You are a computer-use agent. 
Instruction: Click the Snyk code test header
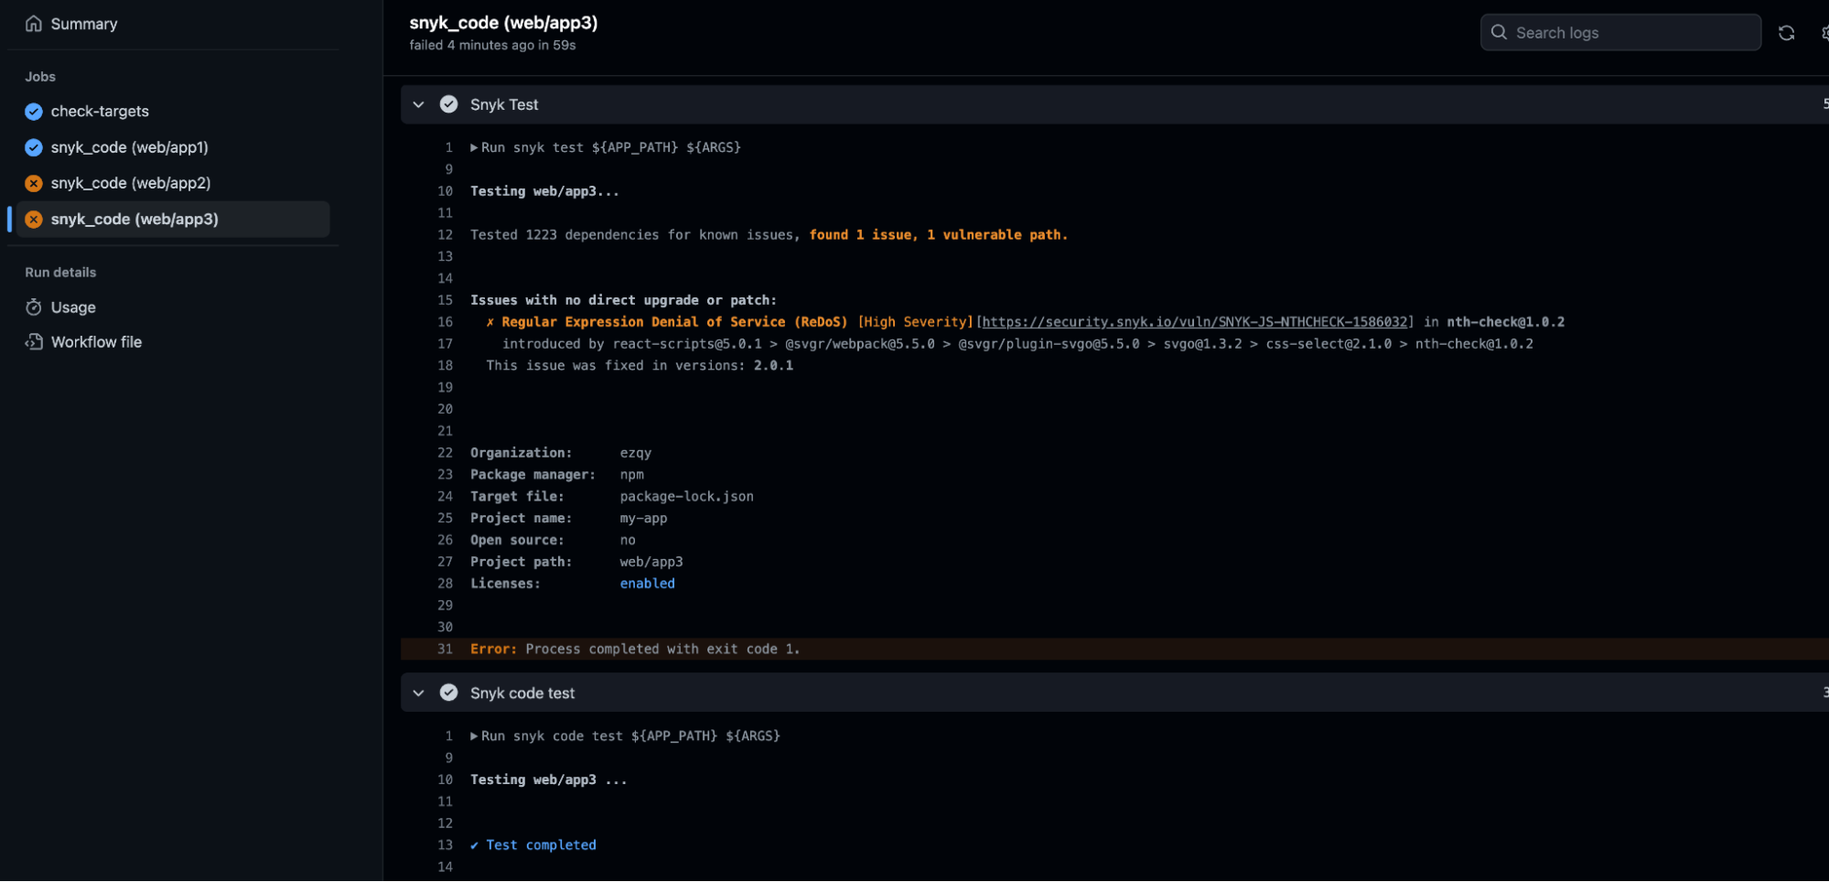click(1114, 694)
